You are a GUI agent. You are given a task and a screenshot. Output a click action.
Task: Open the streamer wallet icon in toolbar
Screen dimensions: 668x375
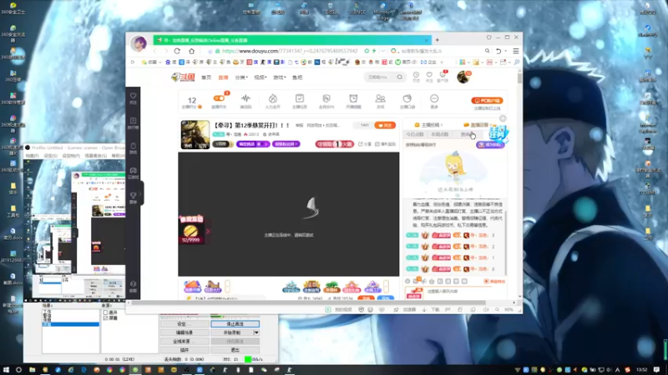(x=407, y=98)
